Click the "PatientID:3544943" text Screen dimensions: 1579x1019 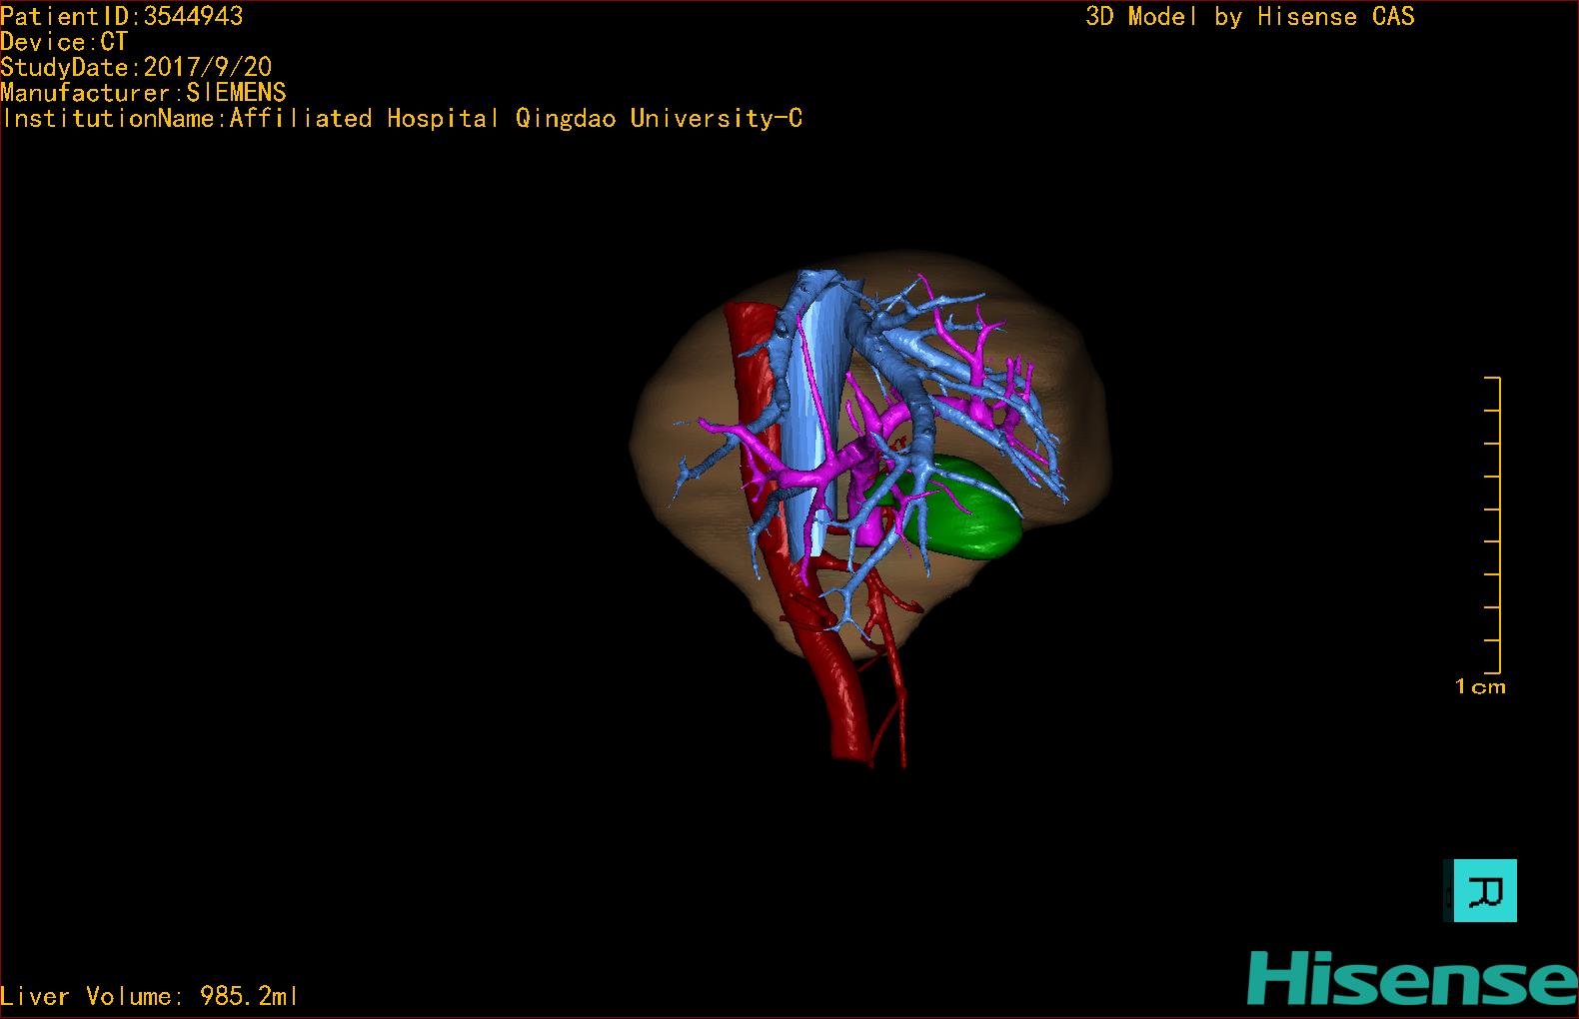122,16
